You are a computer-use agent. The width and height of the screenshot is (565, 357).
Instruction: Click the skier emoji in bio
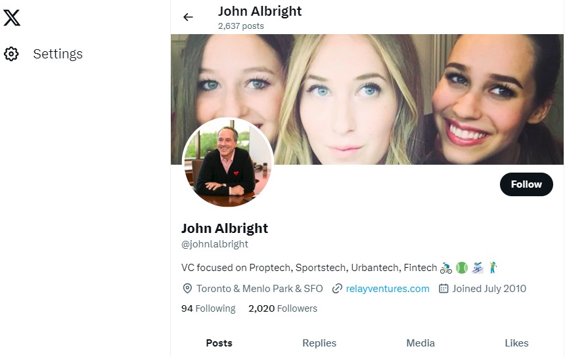point(478,268)
